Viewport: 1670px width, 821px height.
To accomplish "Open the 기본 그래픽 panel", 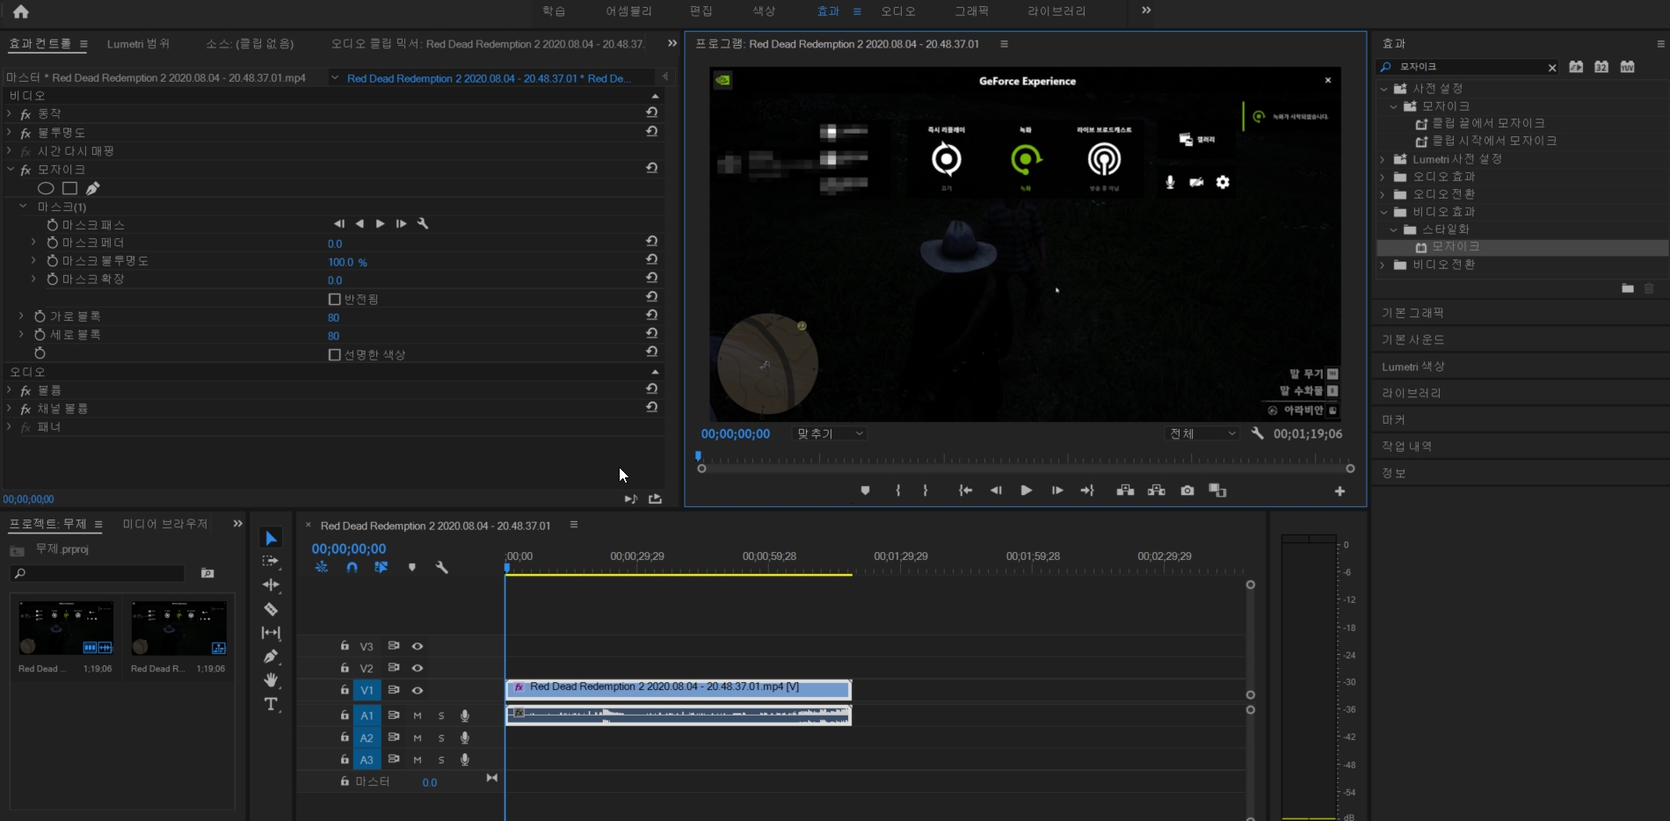I will [x=1412, y=313].
